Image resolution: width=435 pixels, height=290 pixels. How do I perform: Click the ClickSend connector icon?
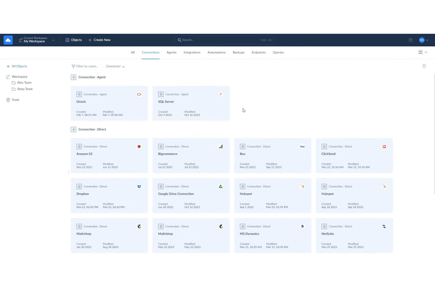[384, 146]
